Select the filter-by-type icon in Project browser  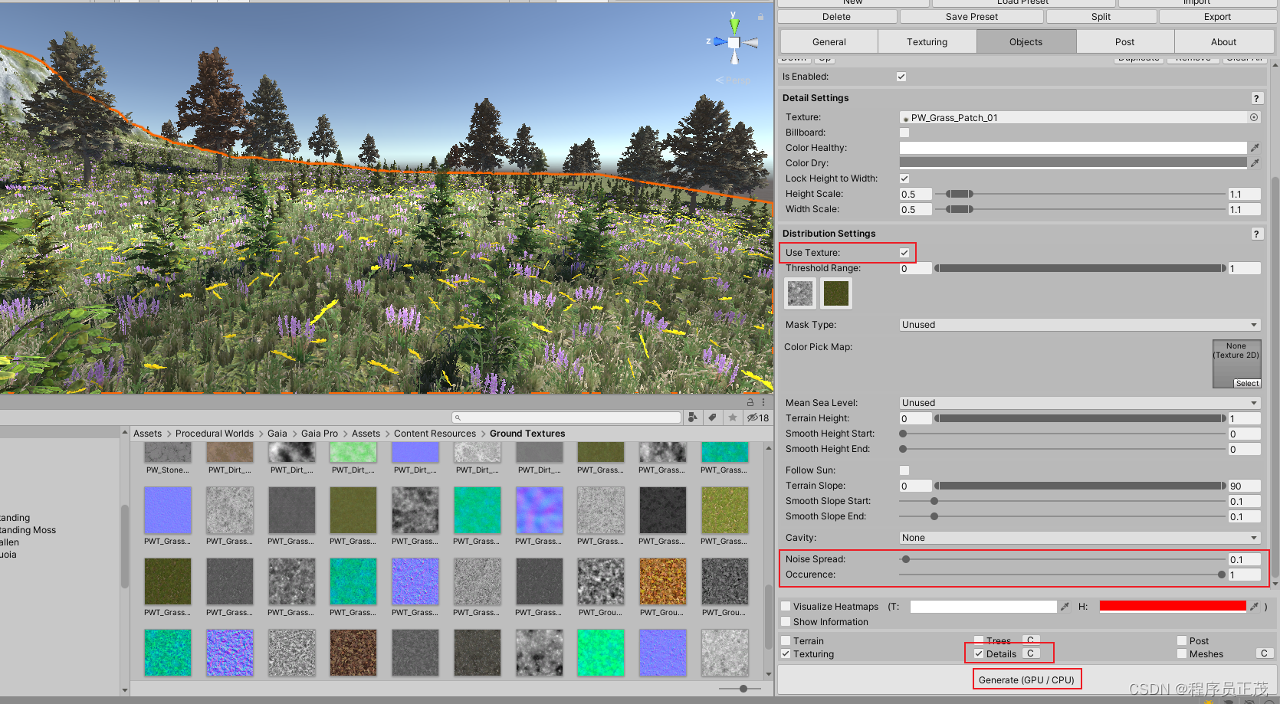692,417
